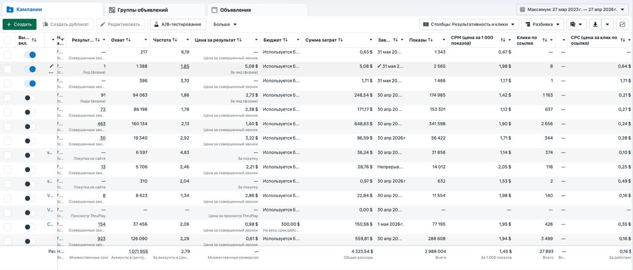Sort by Результаты column sort arrows
Viewport: 633px width, 270px height.
tap(97, 40)
